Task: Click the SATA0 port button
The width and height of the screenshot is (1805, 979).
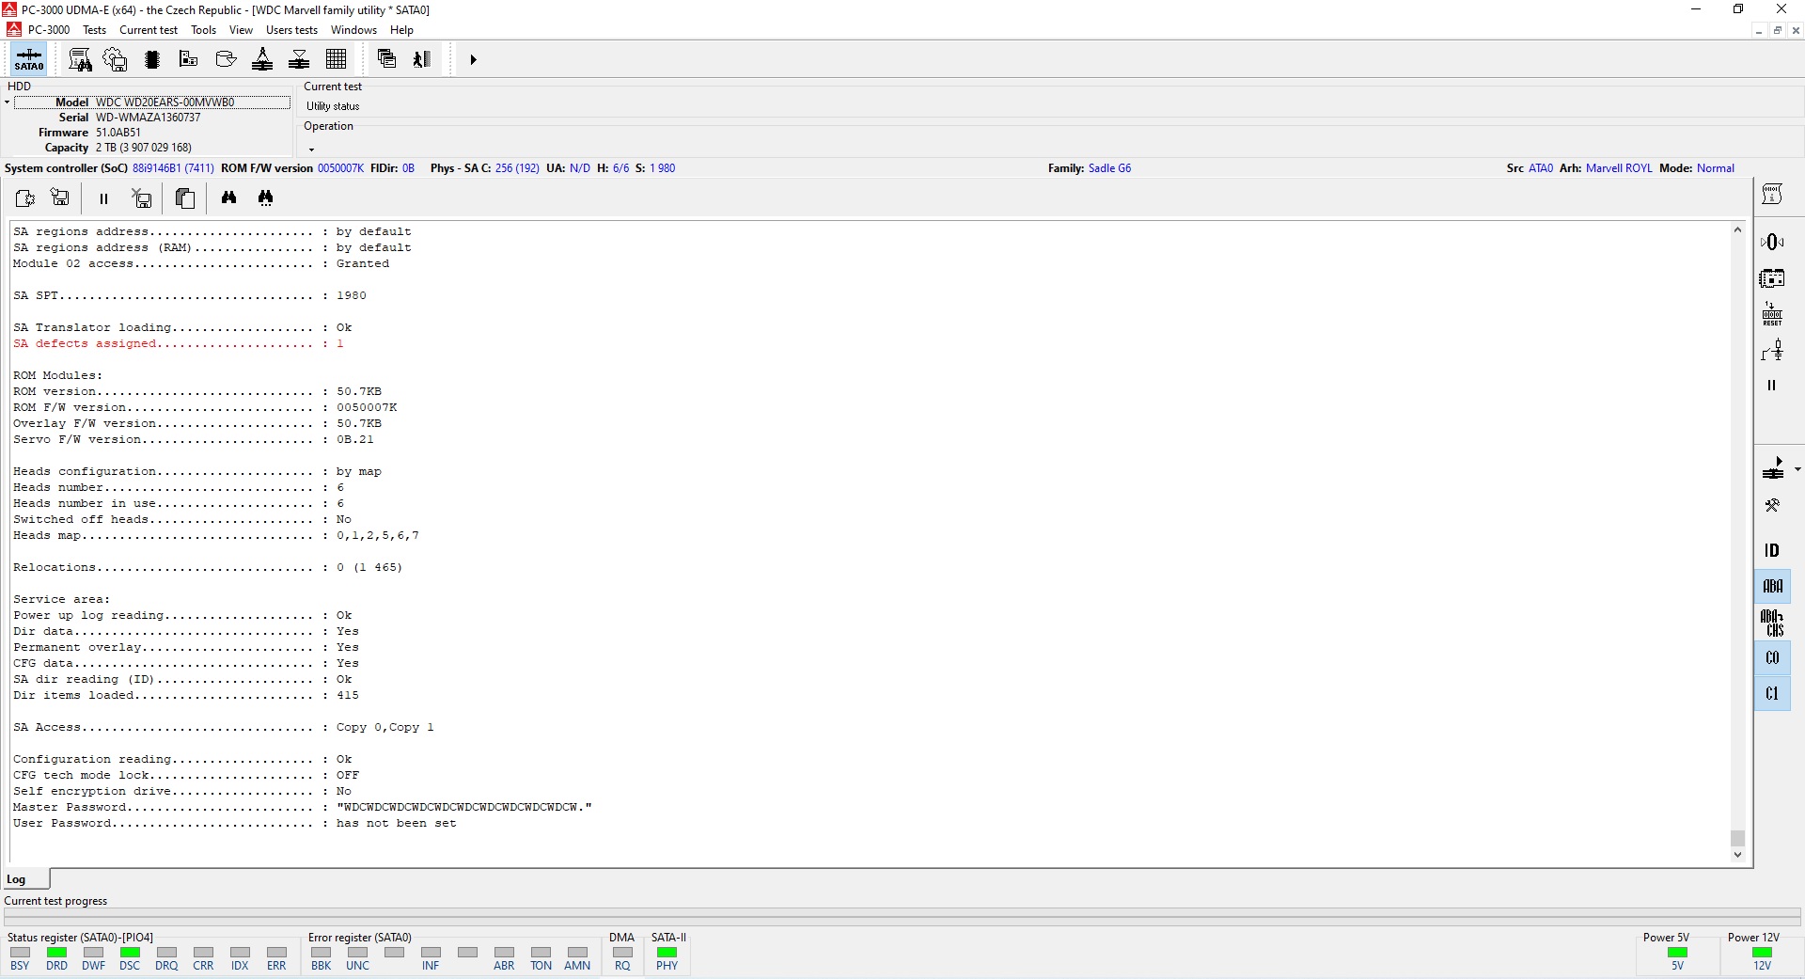Action: [29, 59]
